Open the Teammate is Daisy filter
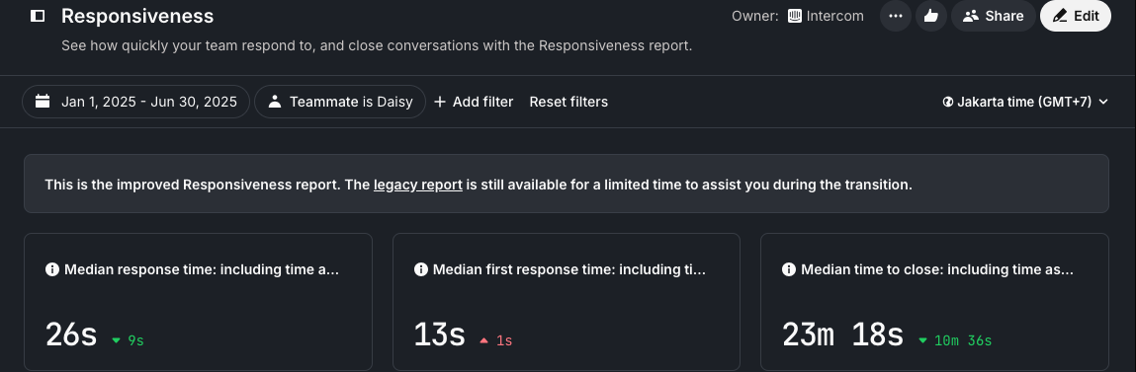 click(x=340, y=102)
